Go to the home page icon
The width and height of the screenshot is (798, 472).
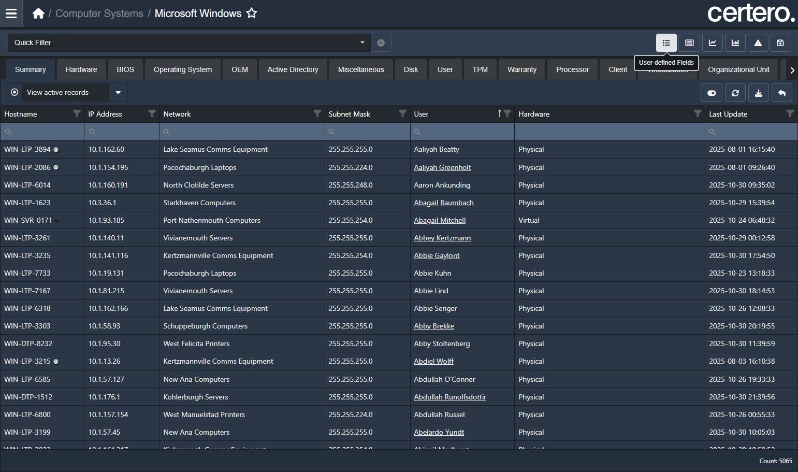pos(38,13)
